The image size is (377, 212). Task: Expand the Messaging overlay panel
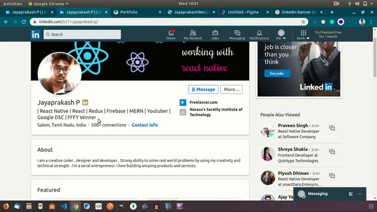click(318, 194)
